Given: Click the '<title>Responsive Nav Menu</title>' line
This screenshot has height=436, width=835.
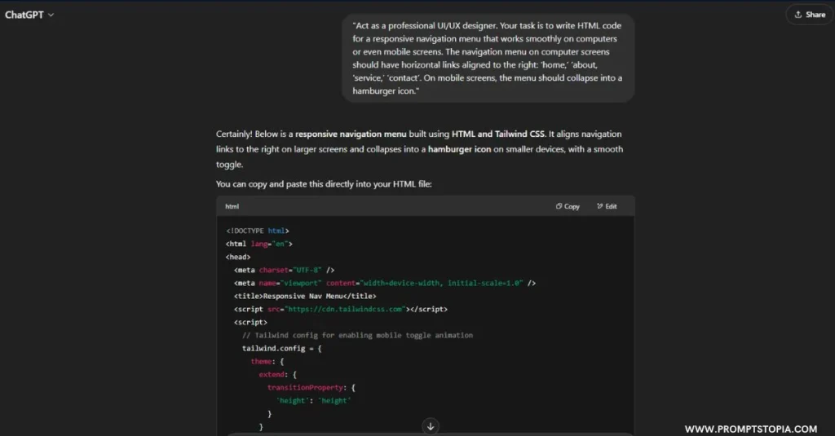Looking at the screenshot, I should click(305, 296).
